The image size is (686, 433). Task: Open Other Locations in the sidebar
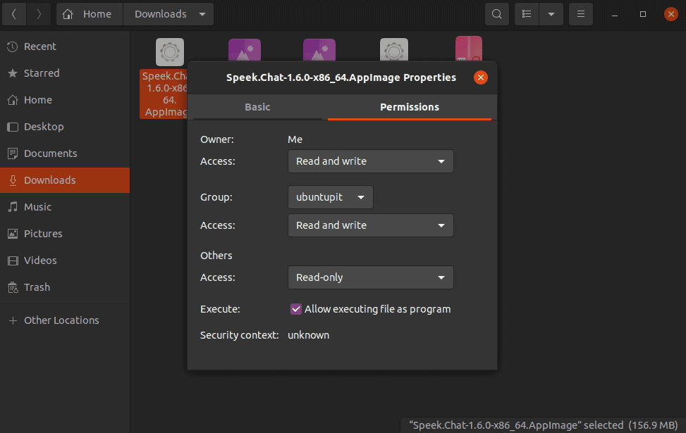pos(65,320)
